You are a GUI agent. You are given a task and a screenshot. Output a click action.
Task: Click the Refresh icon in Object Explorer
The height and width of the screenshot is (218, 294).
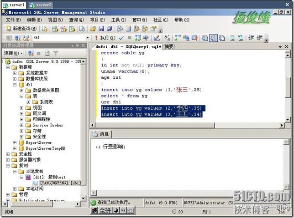coord(47,53)
